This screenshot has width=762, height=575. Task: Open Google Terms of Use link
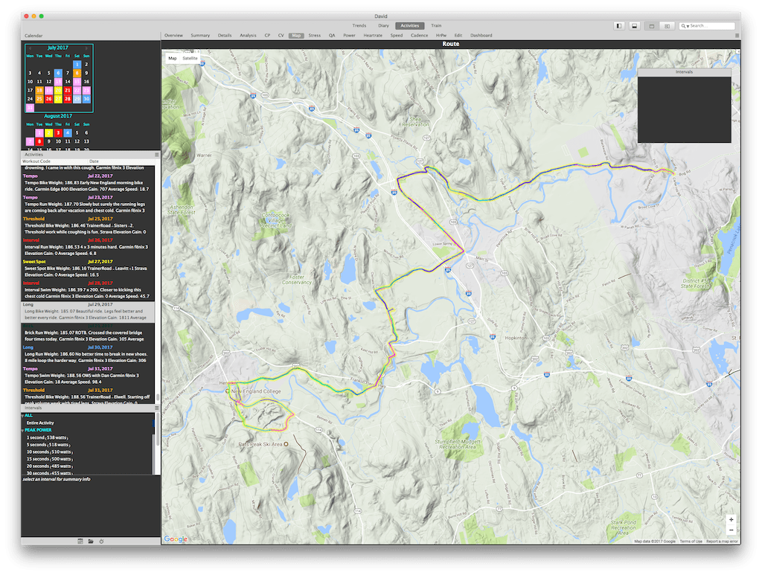pos(691,541)
